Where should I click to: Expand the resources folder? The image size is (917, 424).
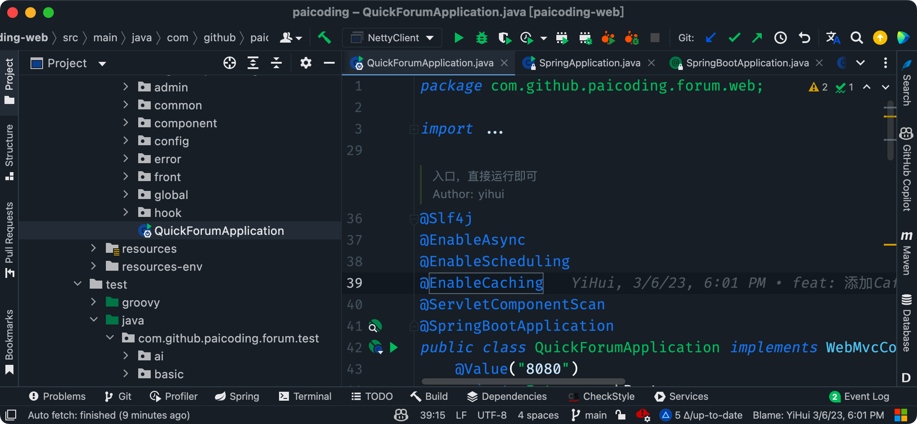[93, 248]
